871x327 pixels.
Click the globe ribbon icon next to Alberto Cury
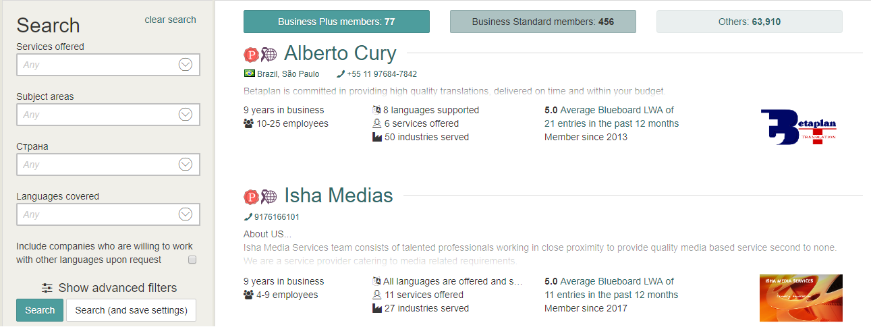coord(269,55)
